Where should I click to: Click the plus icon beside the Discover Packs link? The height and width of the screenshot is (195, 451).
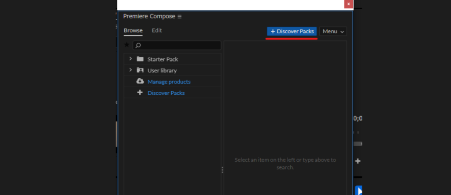[140, 93]
